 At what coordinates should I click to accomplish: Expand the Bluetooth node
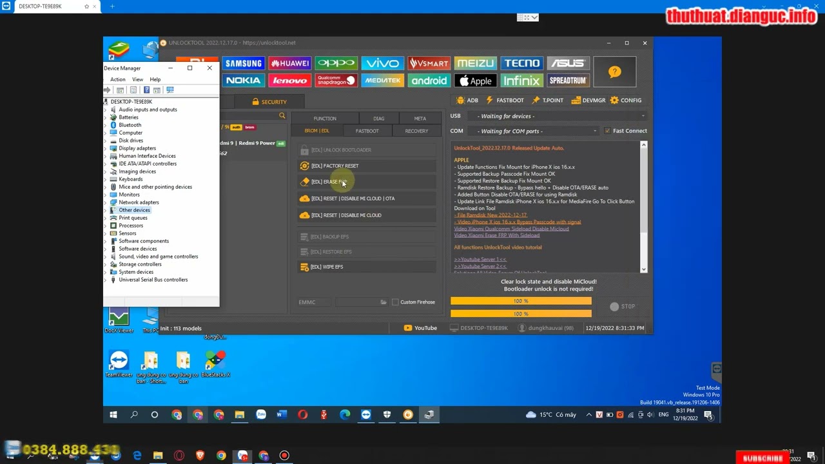(106, 125)
